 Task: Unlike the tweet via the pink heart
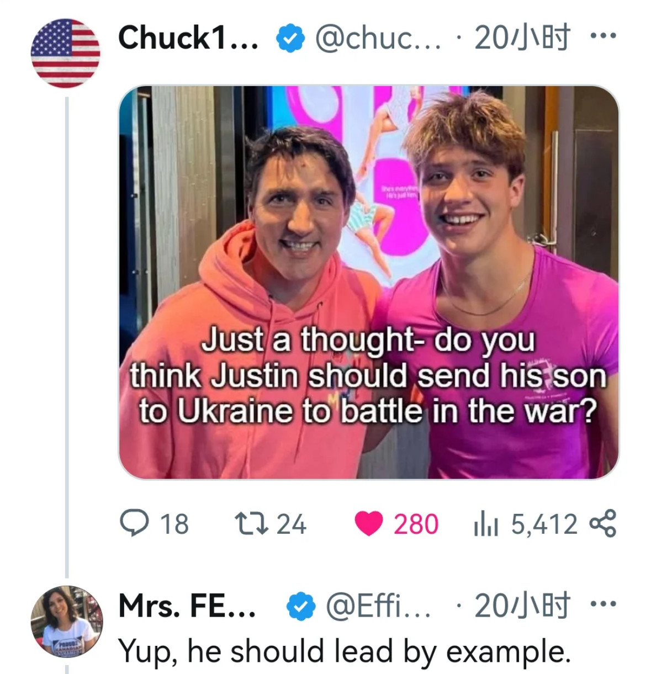(368, 524)
